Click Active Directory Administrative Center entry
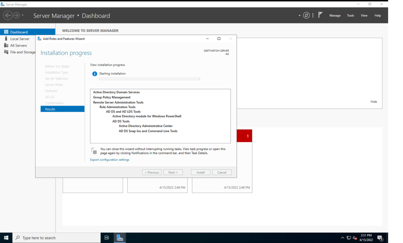The height and width of the screenshot is (243, 403). coord(145,126)
